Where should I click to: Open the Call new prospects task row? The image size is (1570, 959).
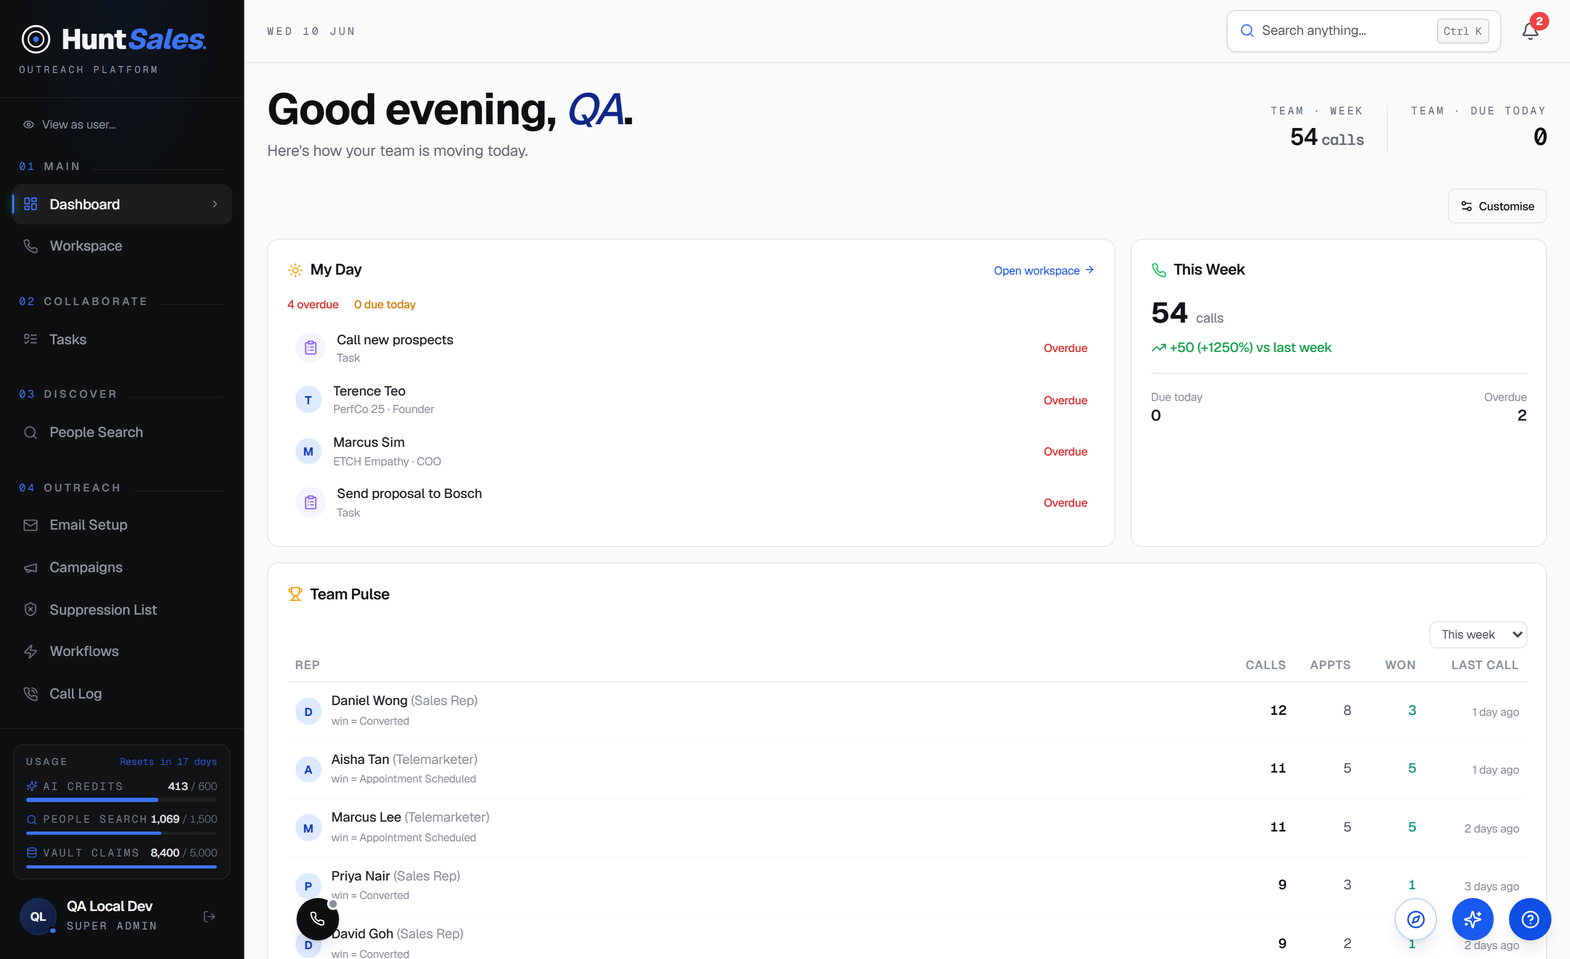691,348
